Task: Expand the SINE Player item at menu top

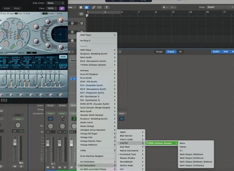Action: pyautogui.click(x=97, y=35)
